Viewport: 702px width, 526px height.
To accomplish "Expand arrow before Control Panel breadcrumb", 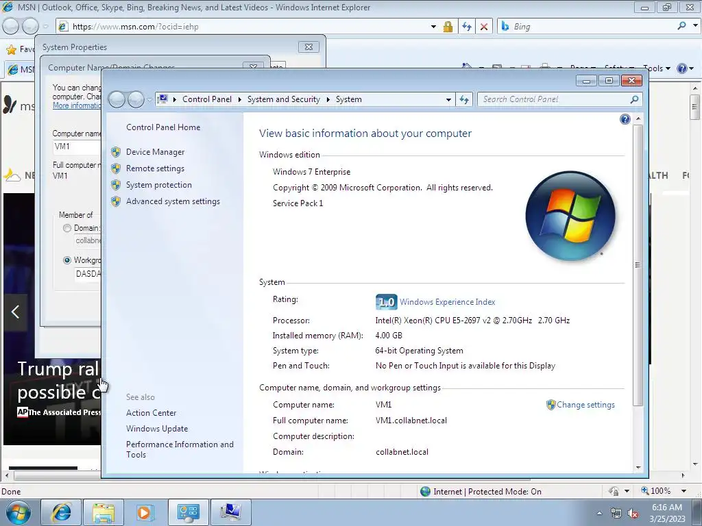I will coord(174,99).
